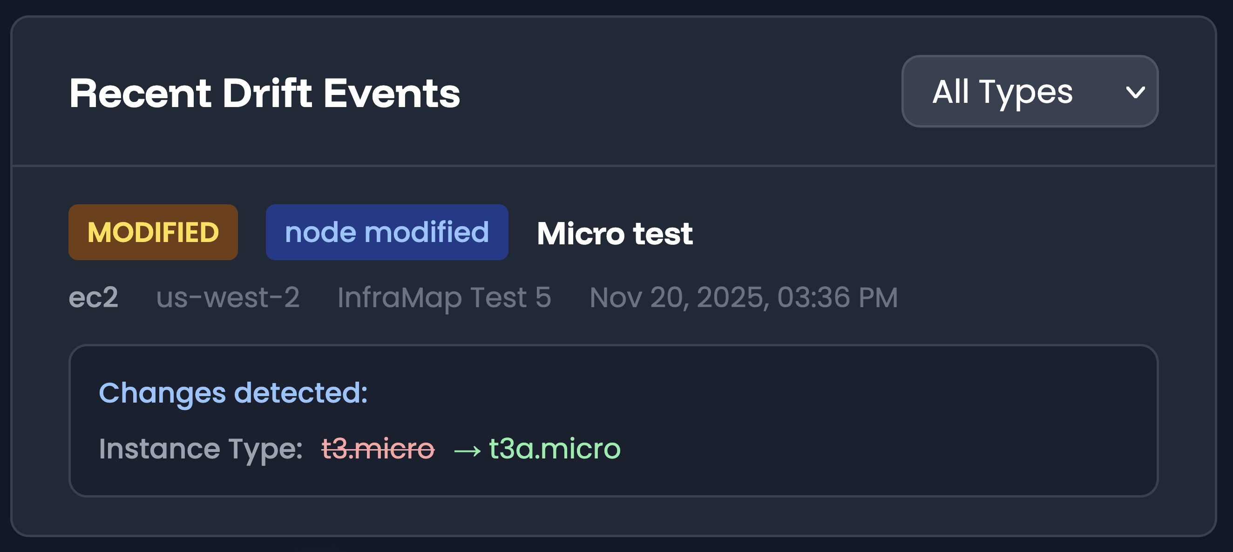Viewport: 1233px width, 552px height.
Task: Click the us-west-2 region indicator
Action: [x=229, y=297]
